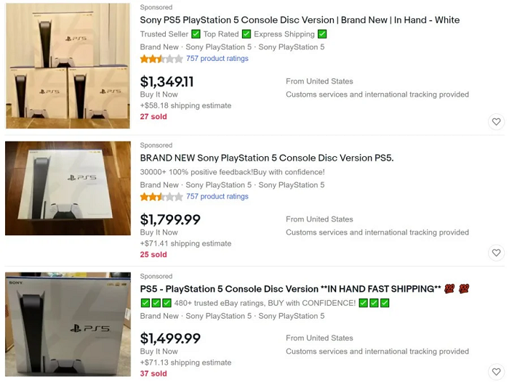Click star rating on the $1,799.99 listing
This screenshot has height=382, width=509.
161,197
